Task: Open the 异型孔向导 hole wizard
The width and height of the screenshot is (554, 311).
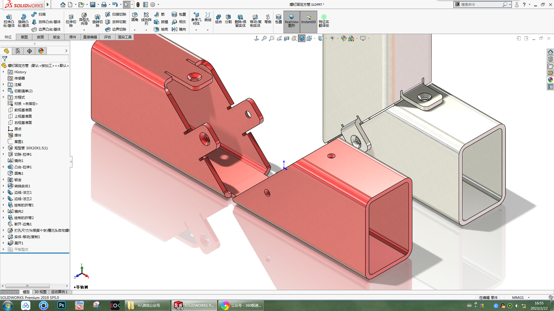Action: point(84,20)
